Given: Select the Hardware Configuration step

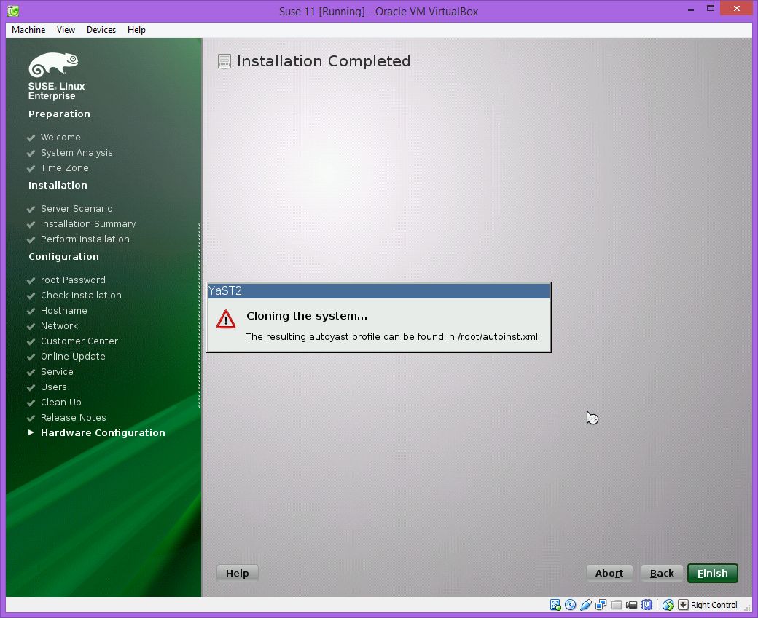Looking at the screenshot, I should (103, 432).
